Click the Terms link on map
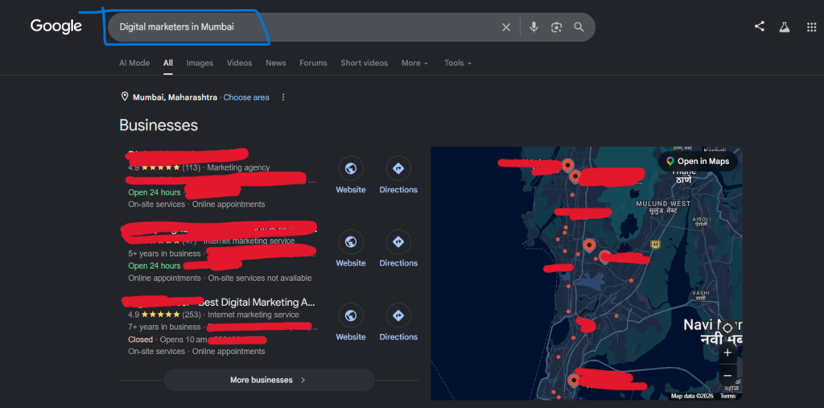Viewport: 824px width, 408px height. (727, 395)
